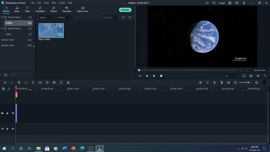The width and height of the screenshot is (270, 152).
Task: Click the EXPORT button
Action: coord(125,10)
